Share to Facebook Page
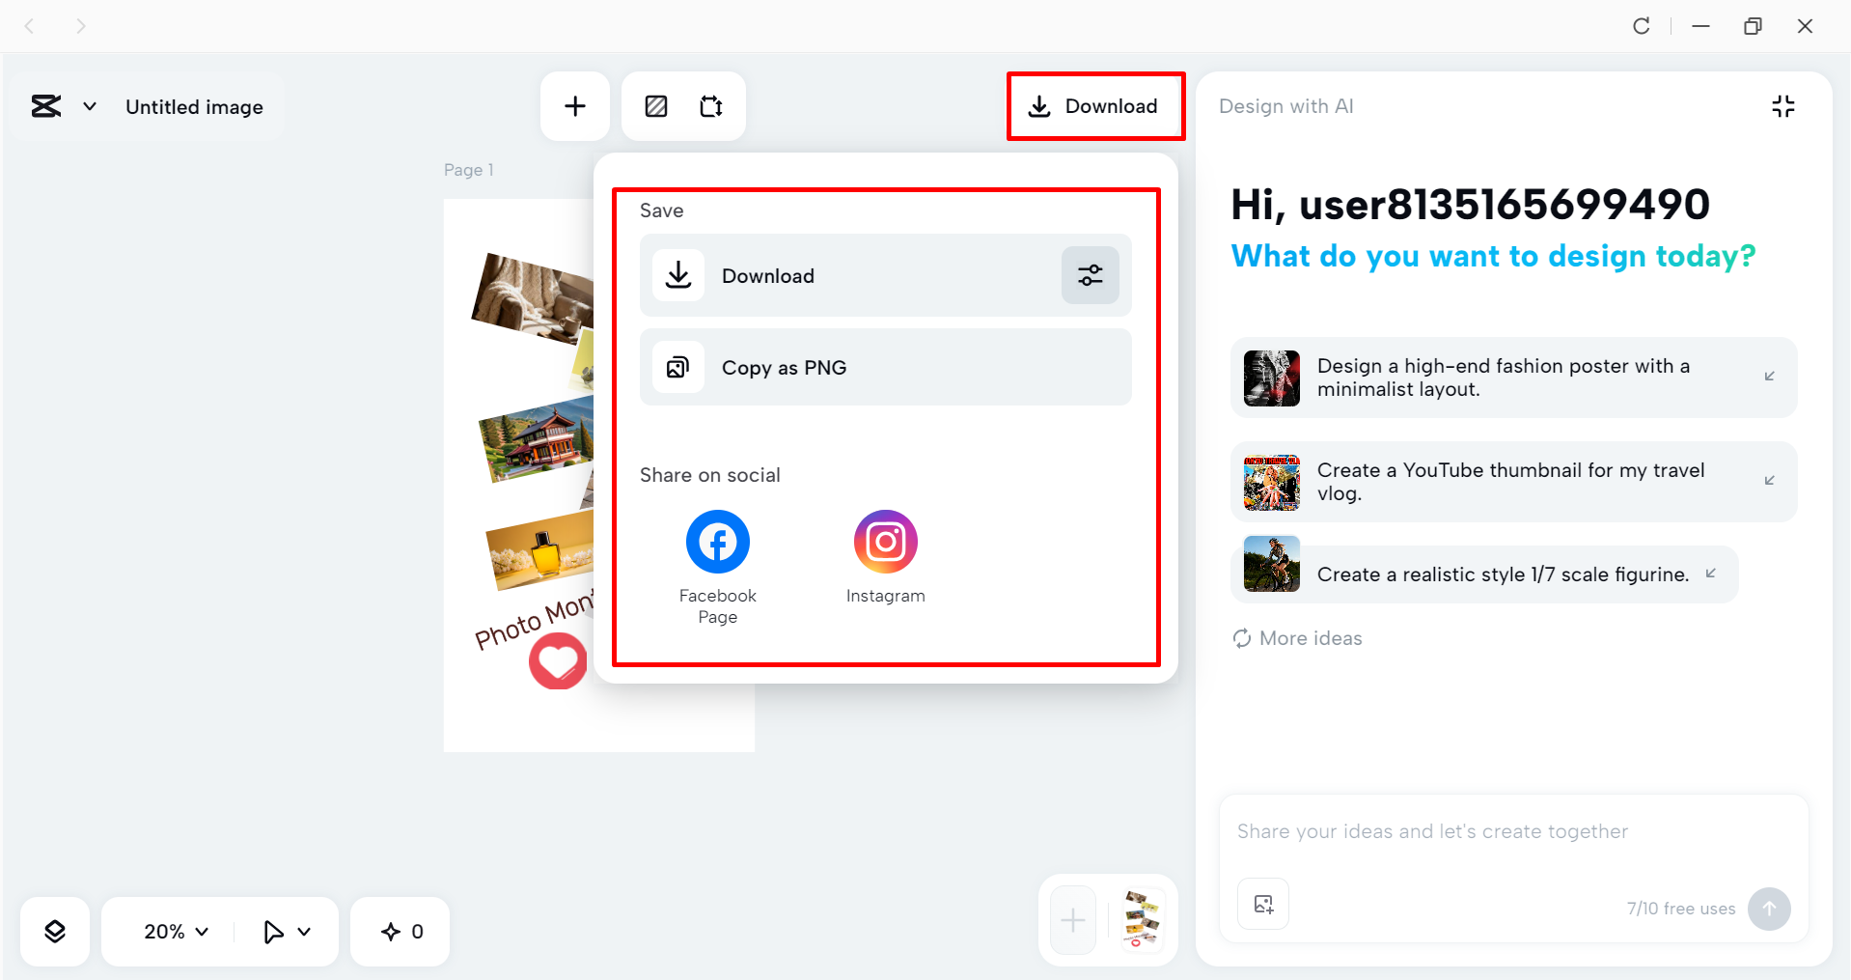 (x=718, y=568)
